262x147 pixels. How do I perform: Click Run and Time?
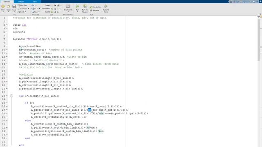point(106,9)
